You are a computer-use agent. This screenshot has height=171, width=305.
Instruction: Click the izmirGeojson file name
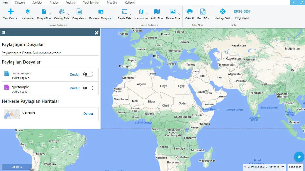[22, 73]
